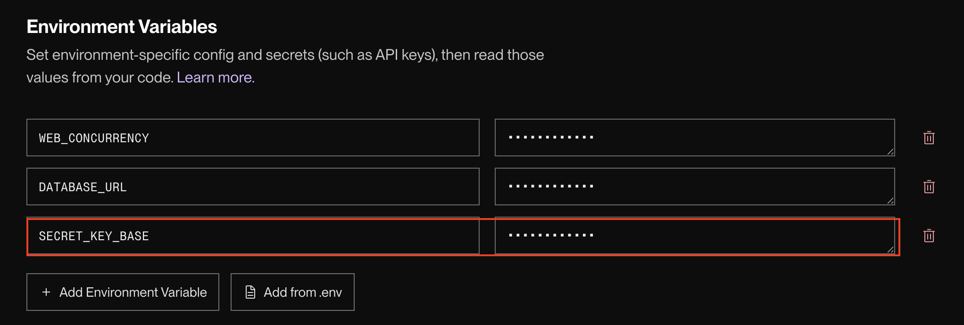Click the trash icon beside DATABASE_URL
The height and width of the screenshot is (325, 964).
(x=929, y=187)
